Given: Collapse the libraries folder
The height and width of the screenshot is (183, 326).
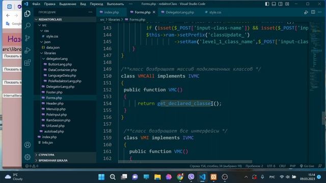Looking at the screenshot, I should tap(65, 53).
